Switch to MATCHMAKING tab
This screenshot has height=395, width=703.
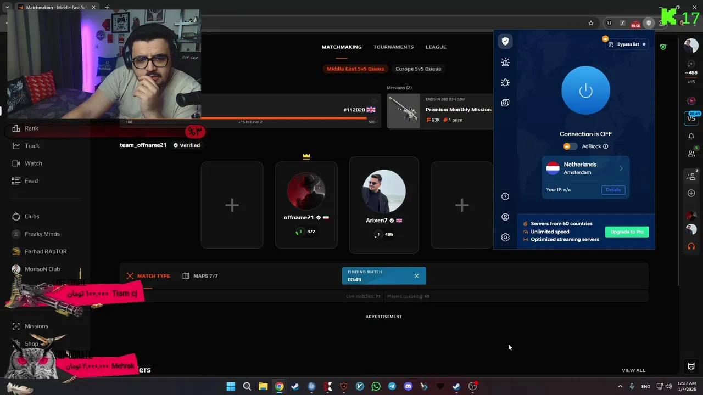(342, 47)
